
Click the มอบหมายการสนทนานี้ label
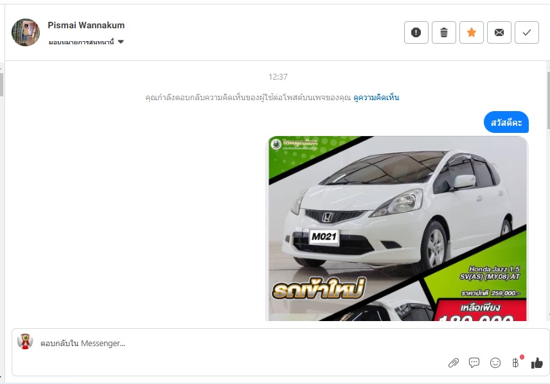click(x=82, y=42)
